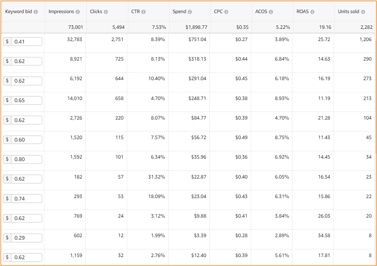The height and width of the screenshot is (266, 377).
Task: Click the ROAS info icon
Action: point(312,12)
